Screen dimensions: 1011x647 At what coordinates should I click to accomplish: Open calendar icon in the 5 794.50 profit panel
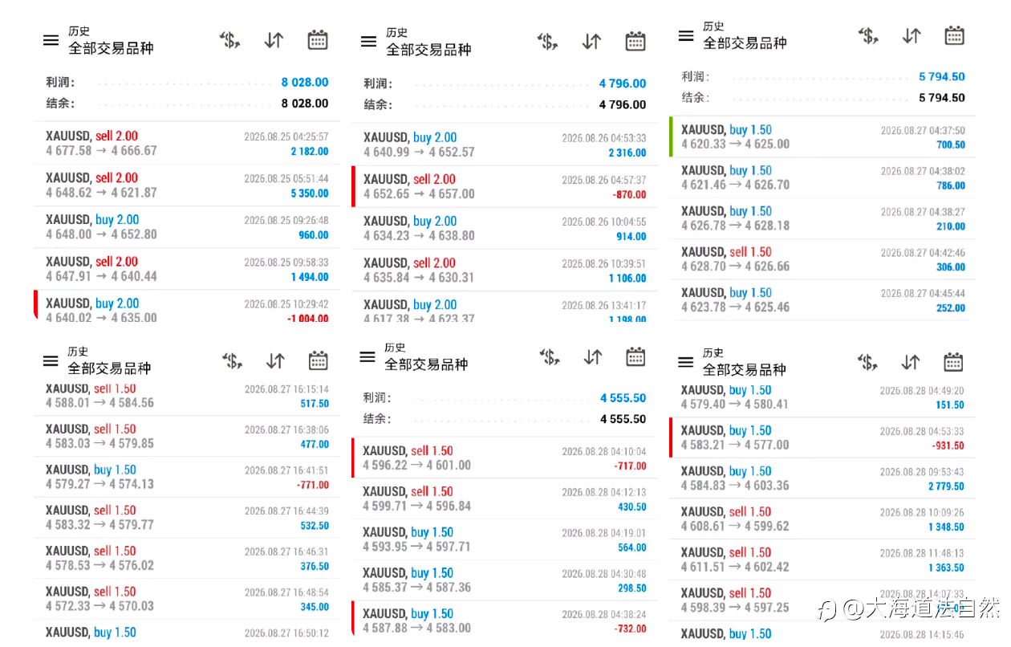point(954,35)
